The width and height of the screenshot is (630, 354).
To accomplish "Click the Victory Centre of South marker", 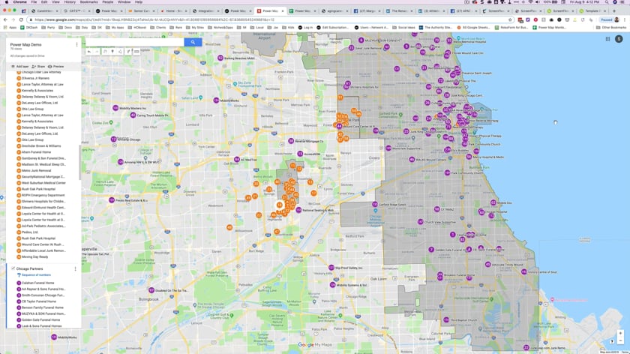I will [524, 272].
